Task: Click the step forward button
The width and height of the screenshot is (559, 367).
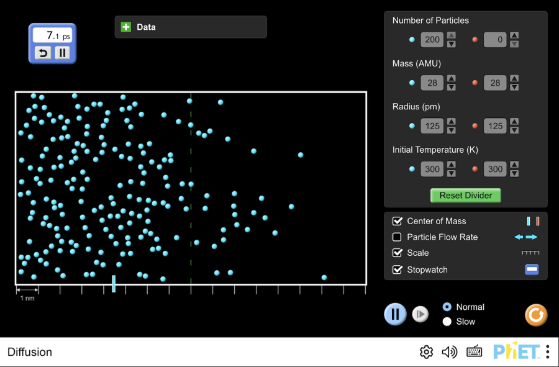Action: point(420,314)
